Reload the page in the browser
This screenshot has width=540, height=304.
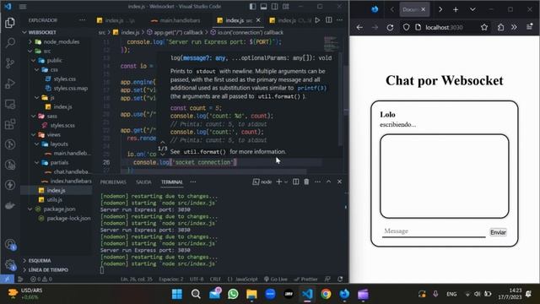point(390,28)
